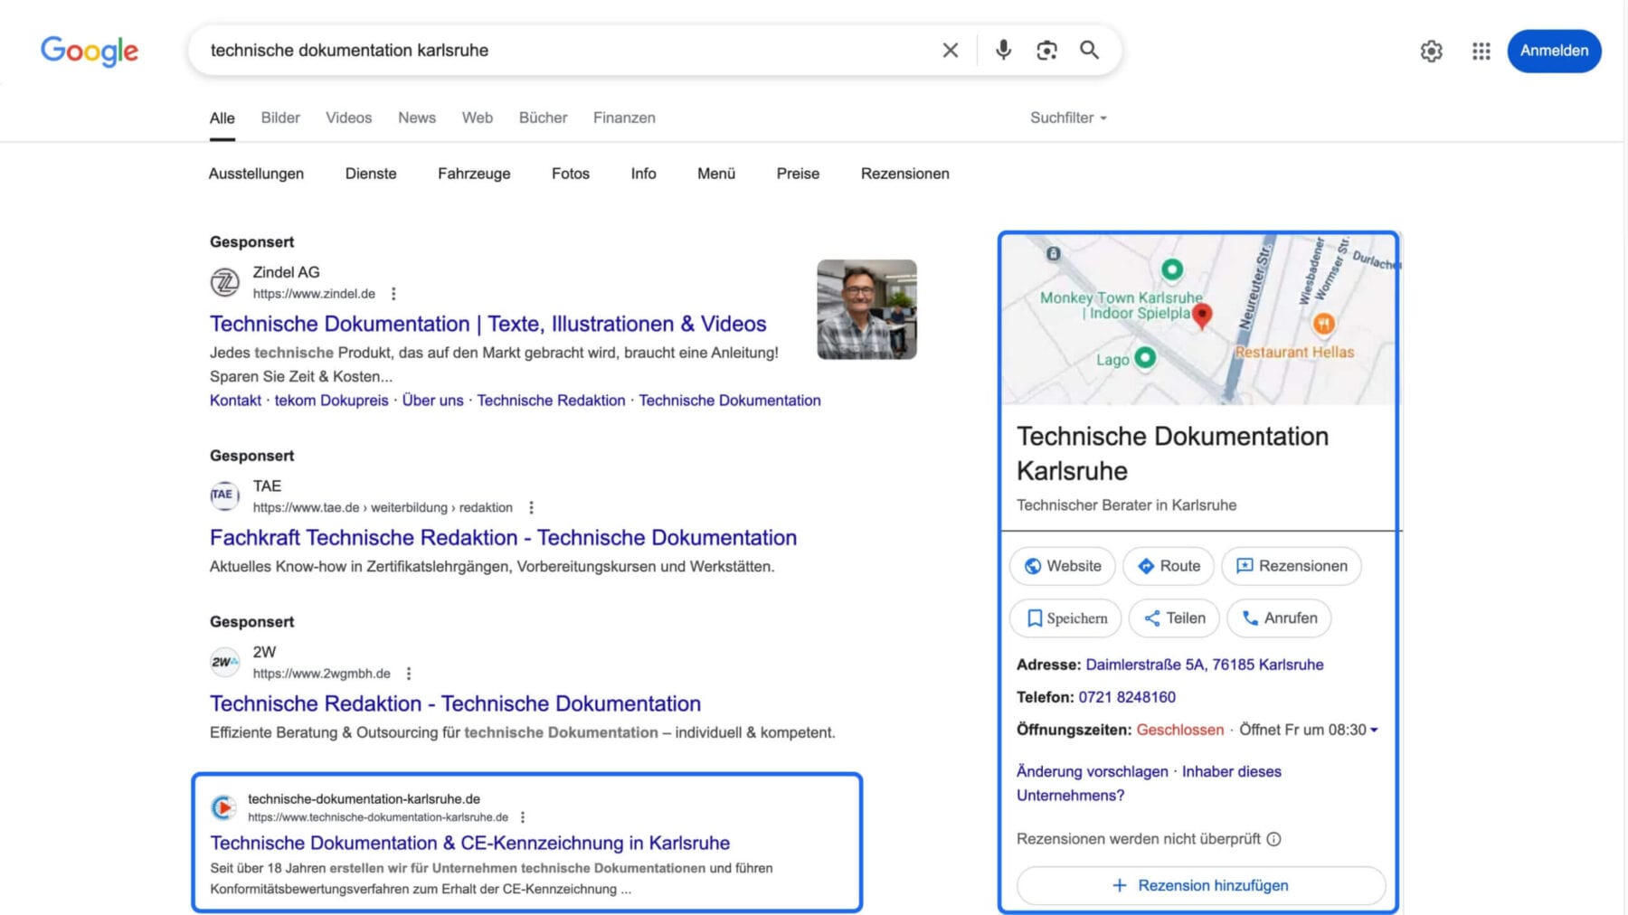This screenshot has width=1628, height=915.
Task: Get directions using the Route button
Action: point(1168,566)
